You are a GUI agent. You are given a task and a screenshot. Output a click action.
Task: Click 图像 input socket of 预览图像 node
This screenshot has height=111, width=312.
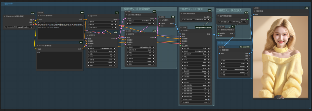(254, 14)
